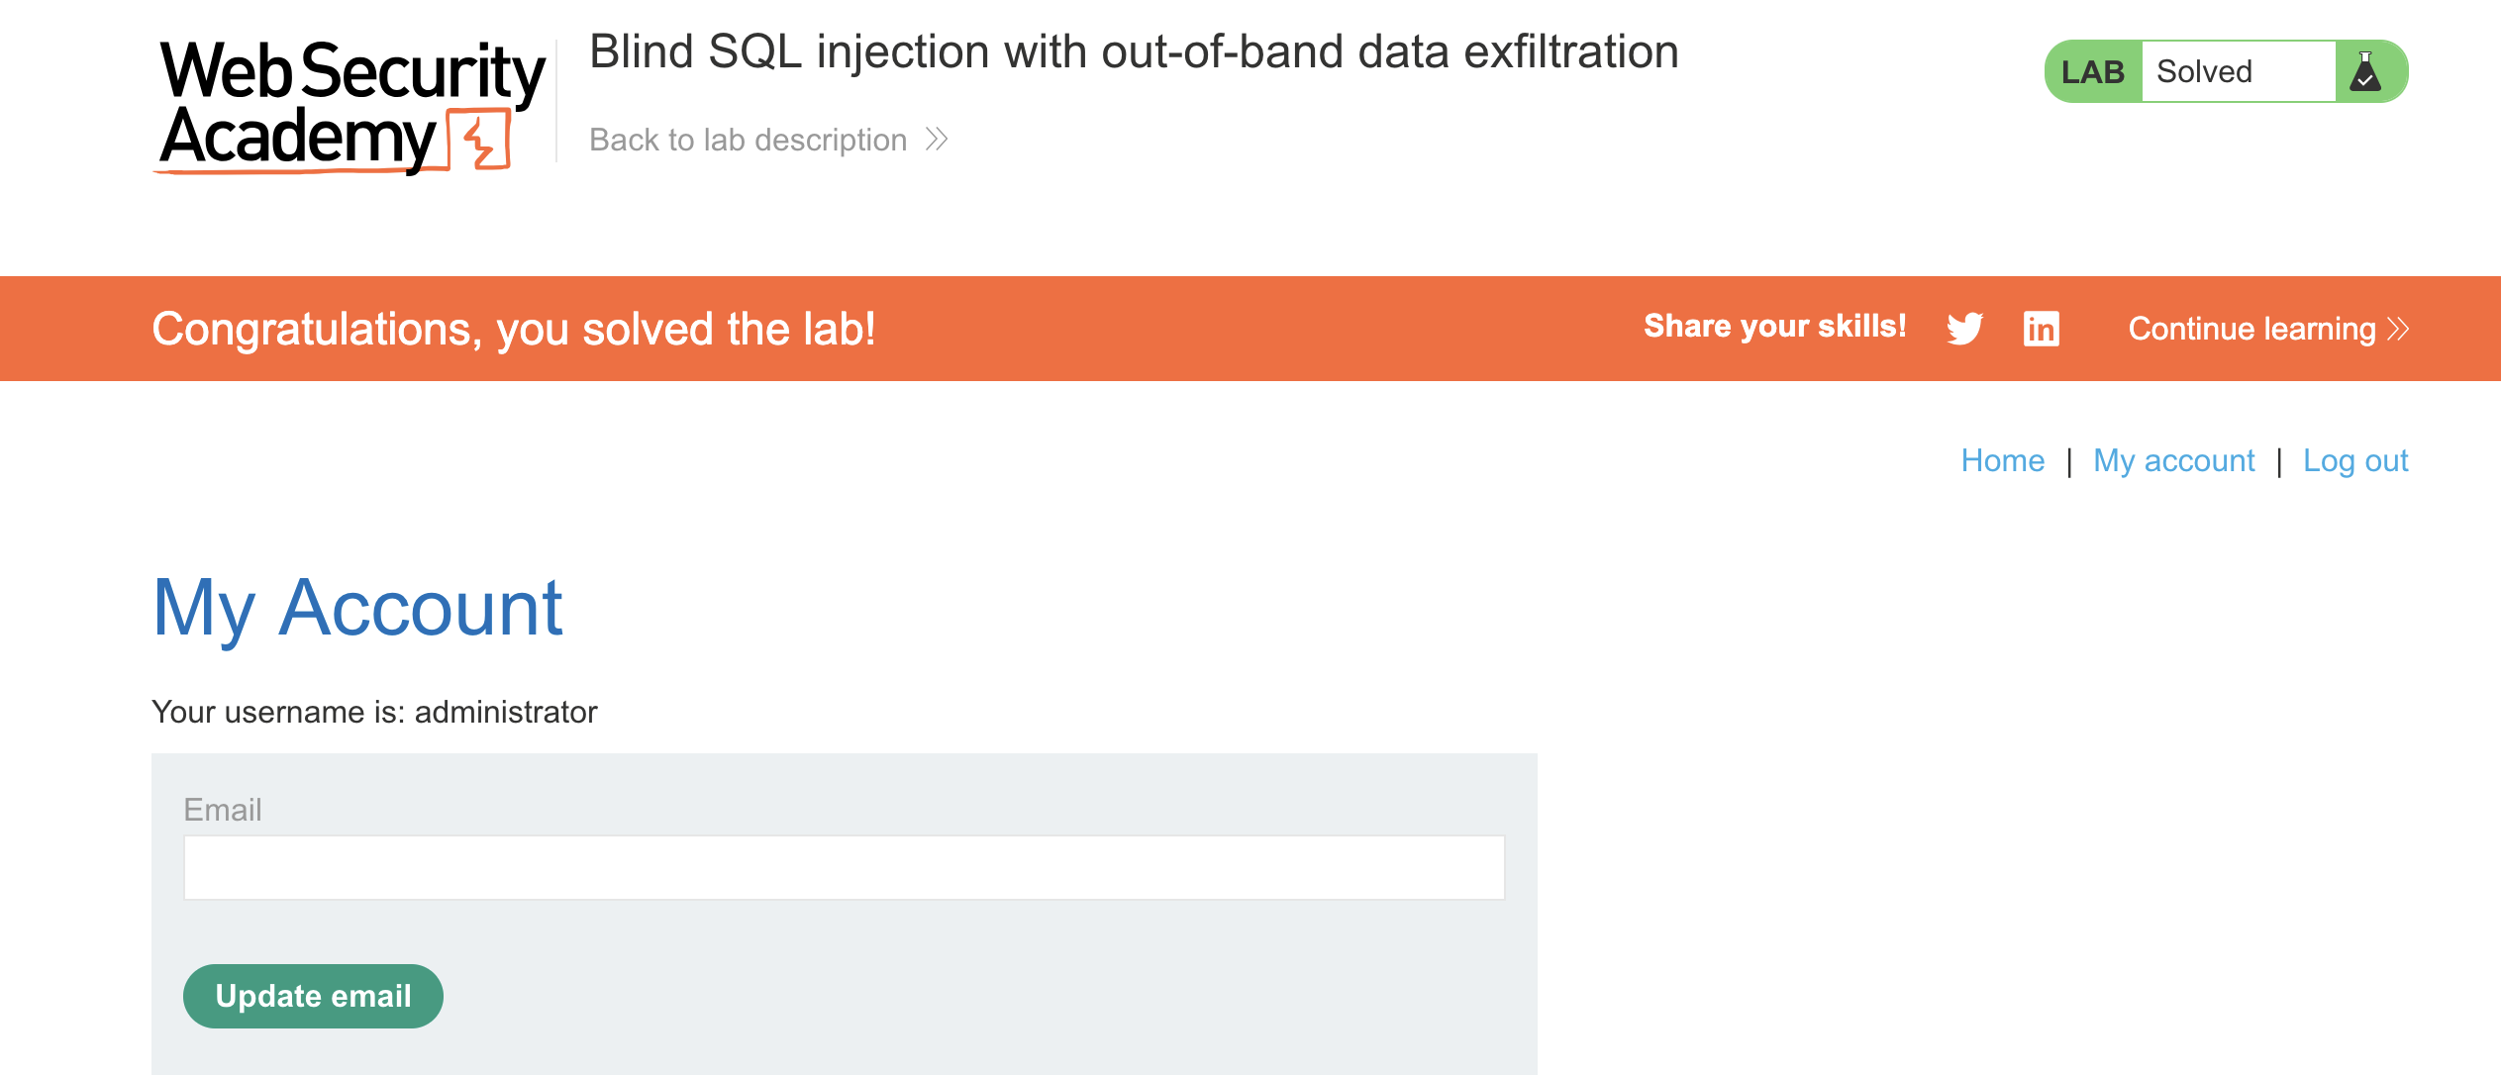The height and width of the screenshot is (1075, 2501).
Task: Click the Solved status label
Action: 2204,71
